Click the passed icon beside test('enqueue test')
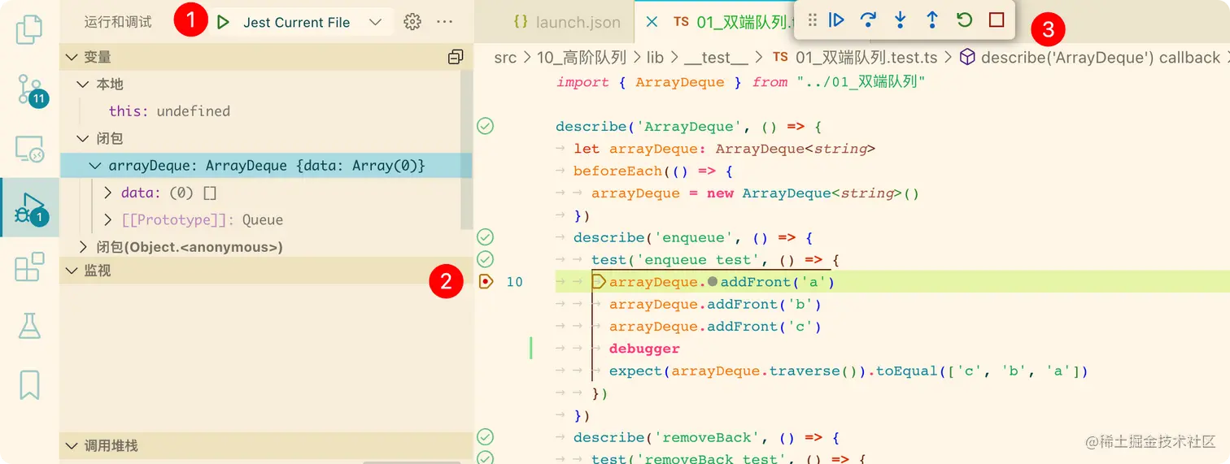This screenshot has width=1230, height=464. point(486,259)
